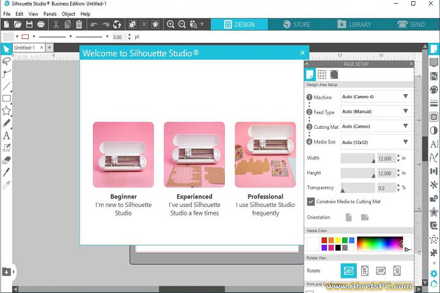This screenshot has width=440, height=293.
Task: Click the Paste clipboard icon
Action: point(79,24)
